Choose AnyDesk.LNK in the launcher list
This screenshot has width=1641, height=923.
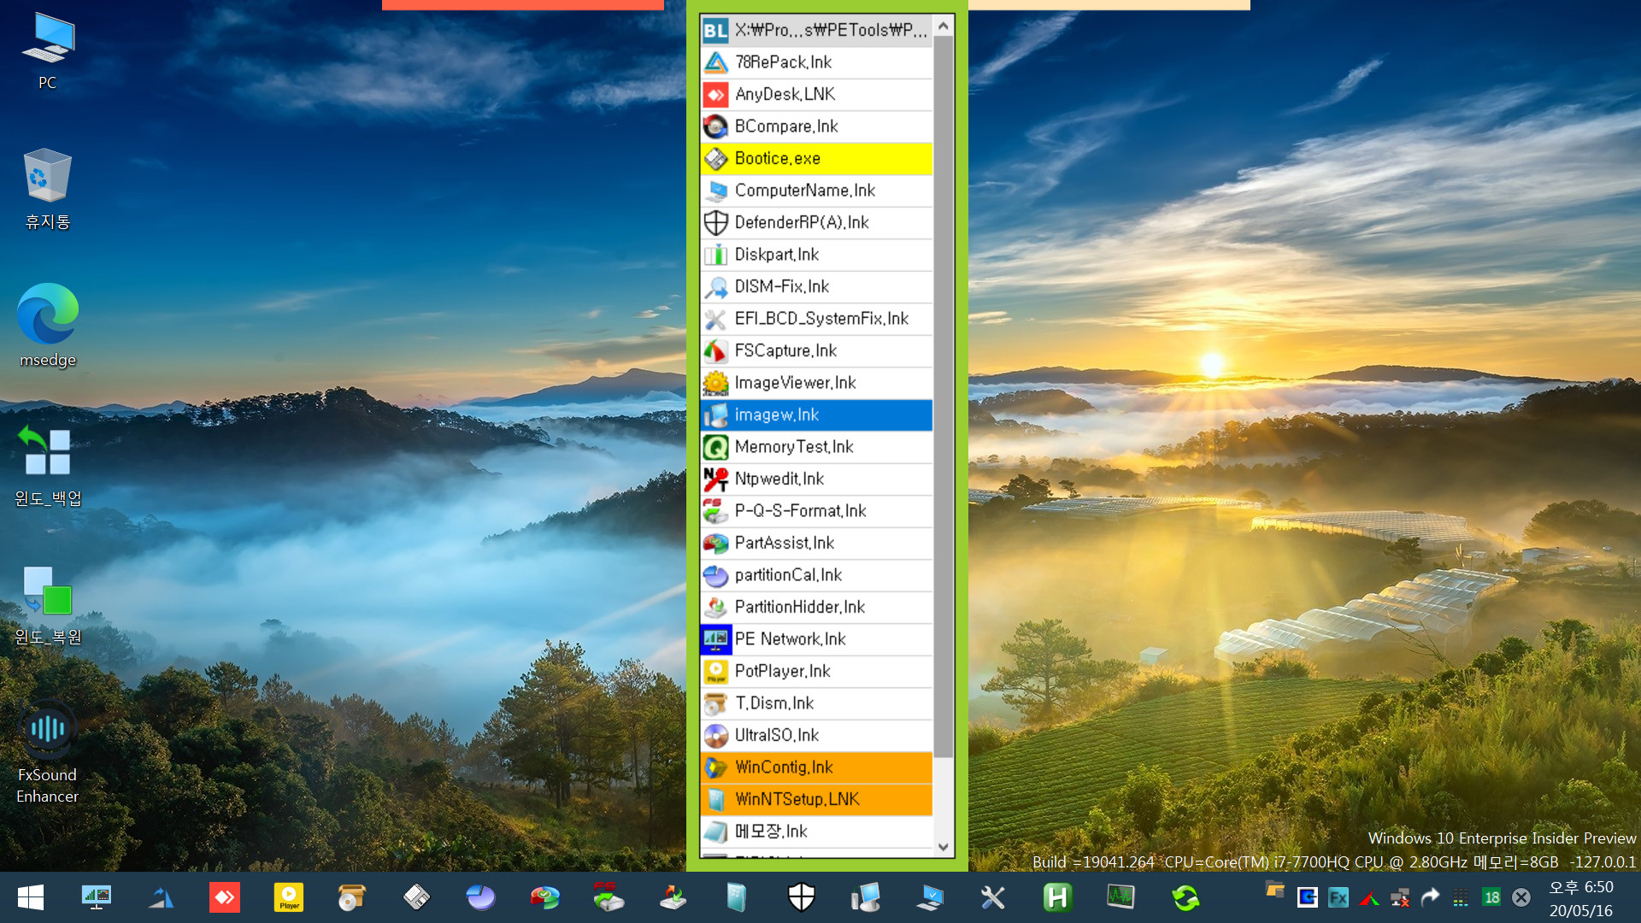pyautogui.click(x=816, y=94)
